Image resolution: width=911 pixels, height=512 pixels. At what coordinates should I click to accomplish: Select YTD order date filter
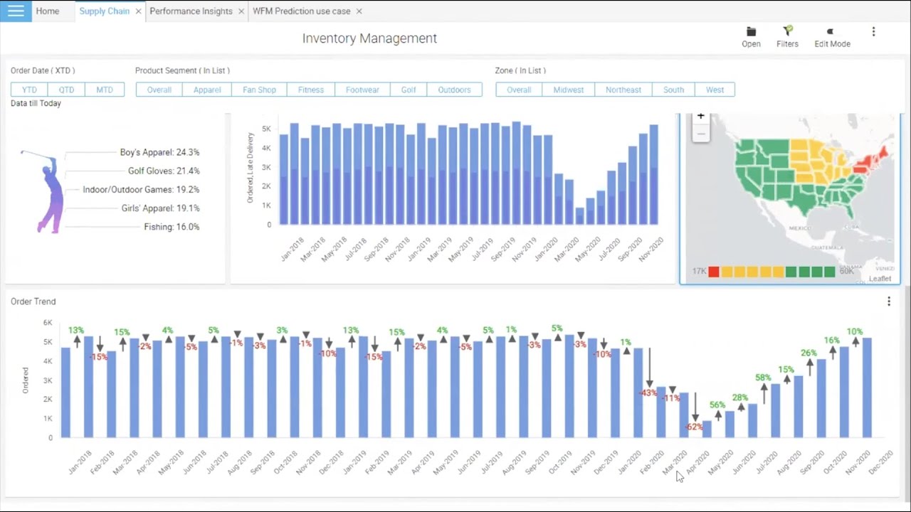[29, 90]
